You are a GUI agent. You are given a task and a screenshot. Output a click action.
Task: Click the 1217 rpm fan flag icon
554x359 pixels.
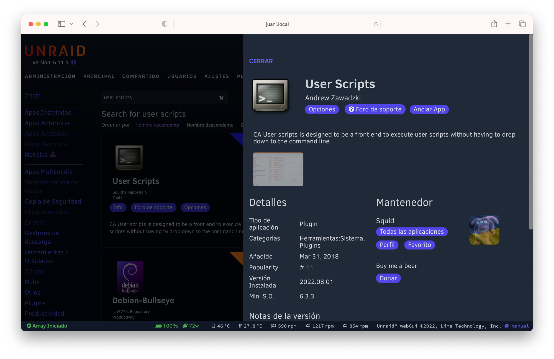308,326
